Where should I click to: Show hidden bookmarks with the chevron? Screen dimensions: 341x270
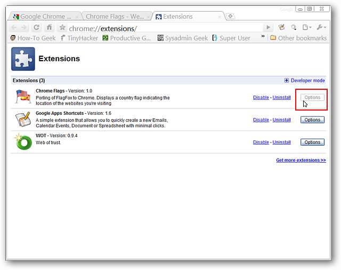click(263, 38)
